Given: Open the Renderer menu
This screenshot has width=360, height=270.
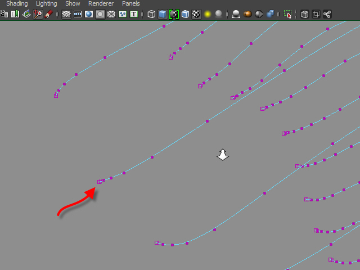Looking at the screenshot, I should [101, 3].
